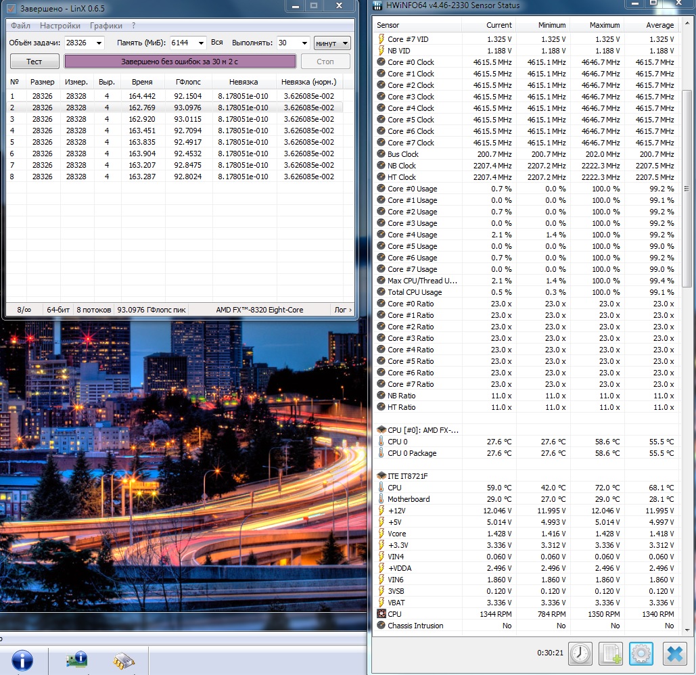Image resolution: width=696 pixels, height=675 pixels.
Task: Expand the Память (МиБ) combo box
Action: coord(201,43)
